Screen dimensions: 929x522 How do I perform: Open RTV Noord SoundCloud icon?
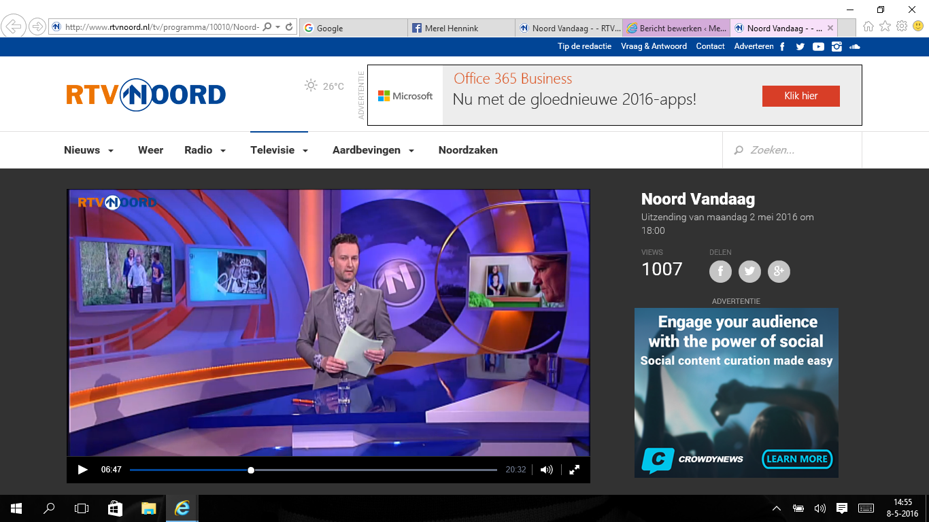point(855,47)
